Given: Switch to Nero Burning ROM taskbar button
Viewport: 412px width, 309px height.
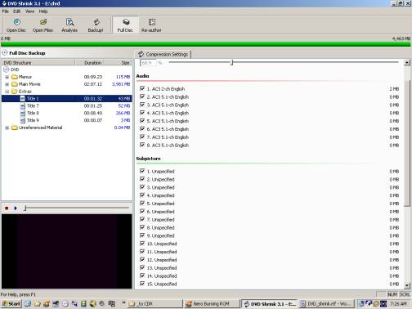Looking at the screenshot, I should tap(211, 303).
